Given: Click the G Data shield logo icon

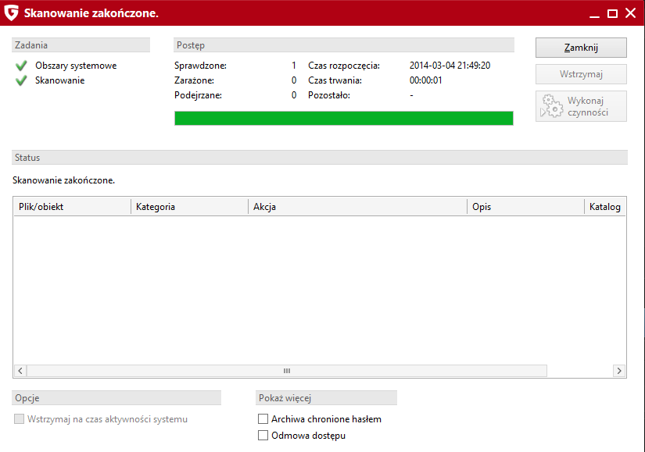Looking at the screenshot, I should [x=11, y=12].
